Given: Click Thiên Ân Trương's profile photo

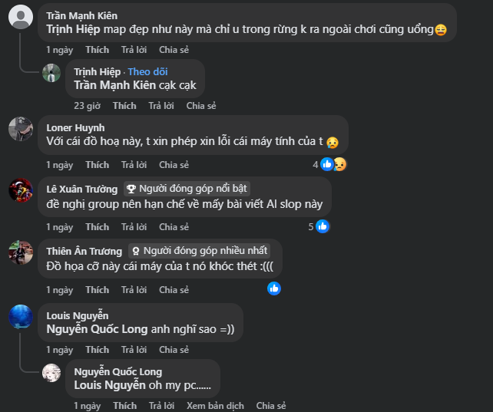Looking at the screenshot, I should coord(21,252).
